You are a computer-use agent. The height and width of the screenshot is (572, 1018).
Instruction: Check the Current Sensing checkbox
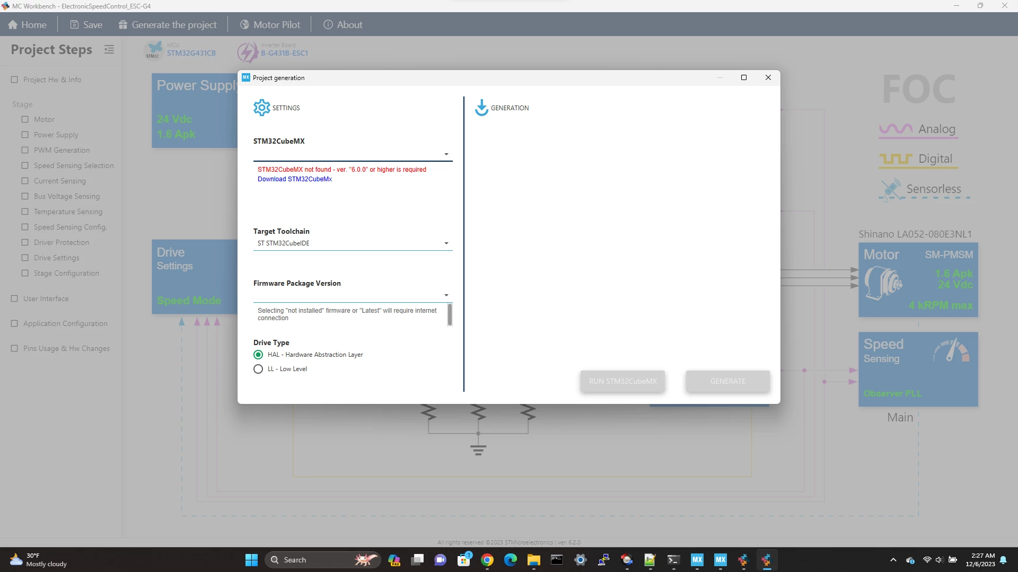(25, 181)
